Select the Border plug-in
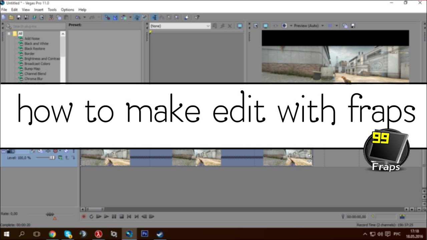Screen dimensions: 427x240 29,54
